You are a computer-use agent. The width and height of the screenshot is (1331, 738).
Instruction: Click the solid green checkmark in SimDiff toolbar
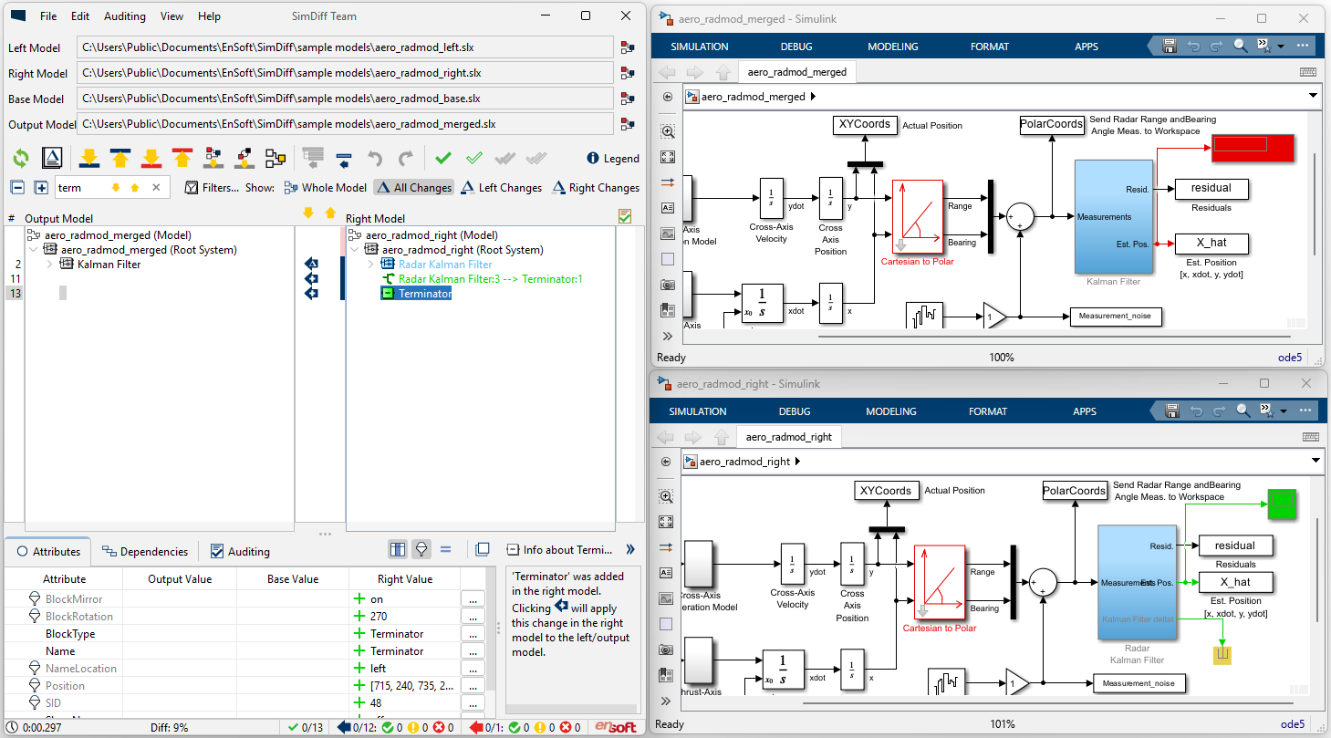coord(443,159)
